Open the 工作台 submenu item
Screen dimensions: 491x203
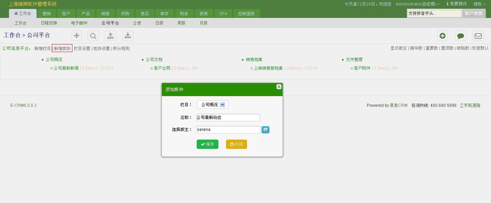pos(20,23)
